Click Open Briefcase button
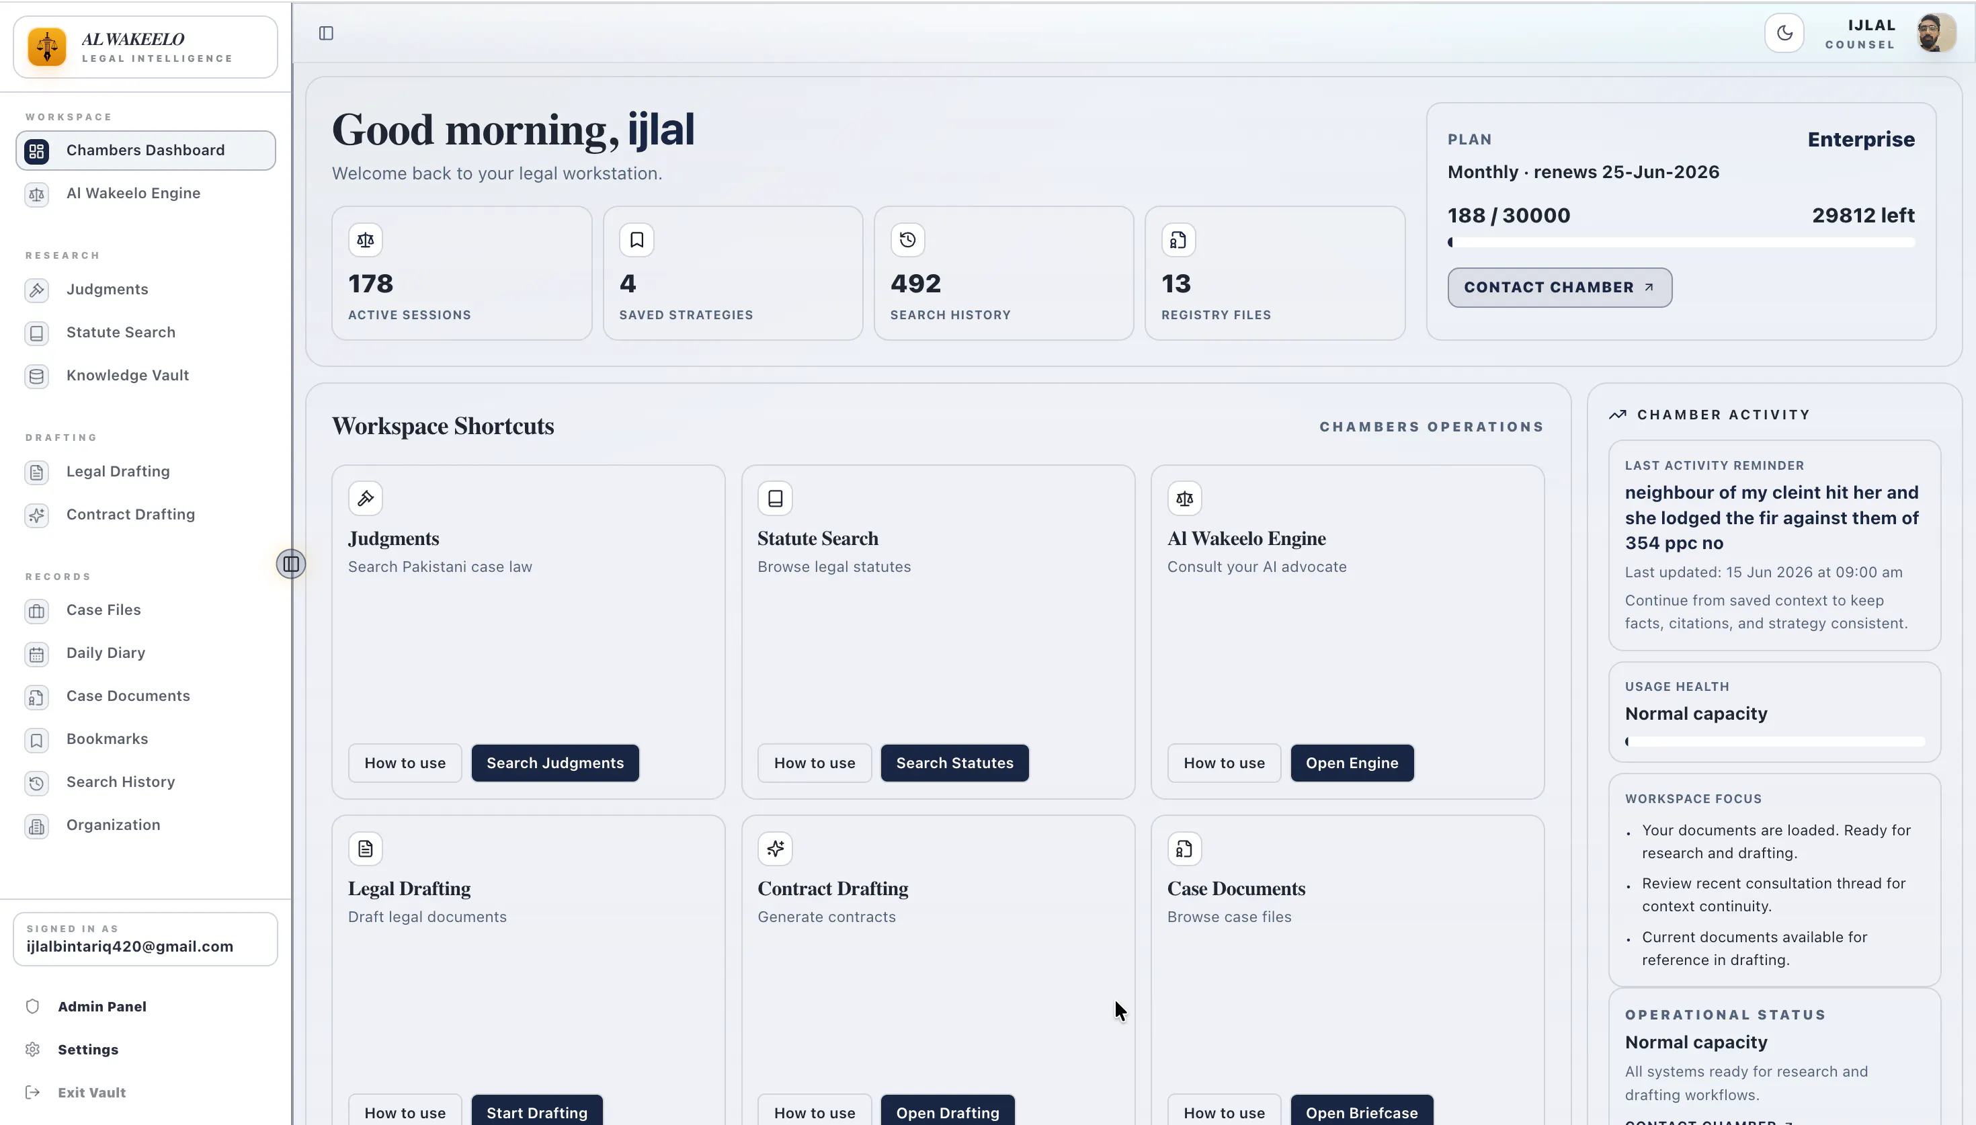 click(x=1362, y=1111)
